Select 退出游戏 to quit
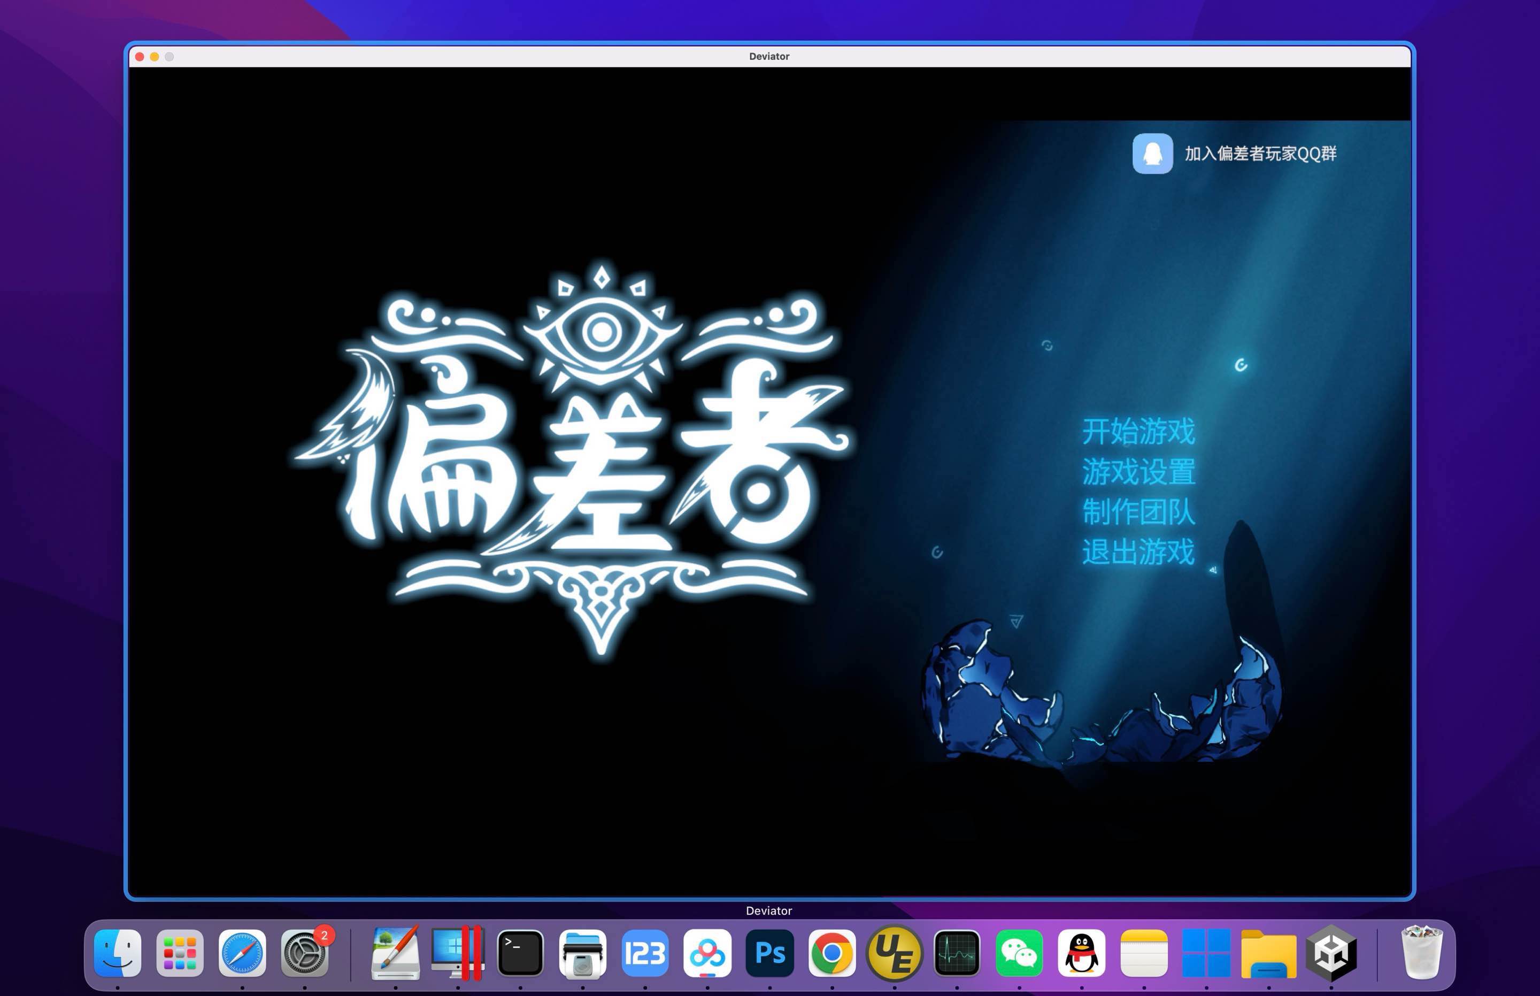The height and width of the screenshot is (996, 1540). pos(1138,551)
